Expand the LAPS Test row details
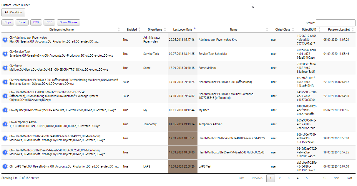 tap(5, 166)
